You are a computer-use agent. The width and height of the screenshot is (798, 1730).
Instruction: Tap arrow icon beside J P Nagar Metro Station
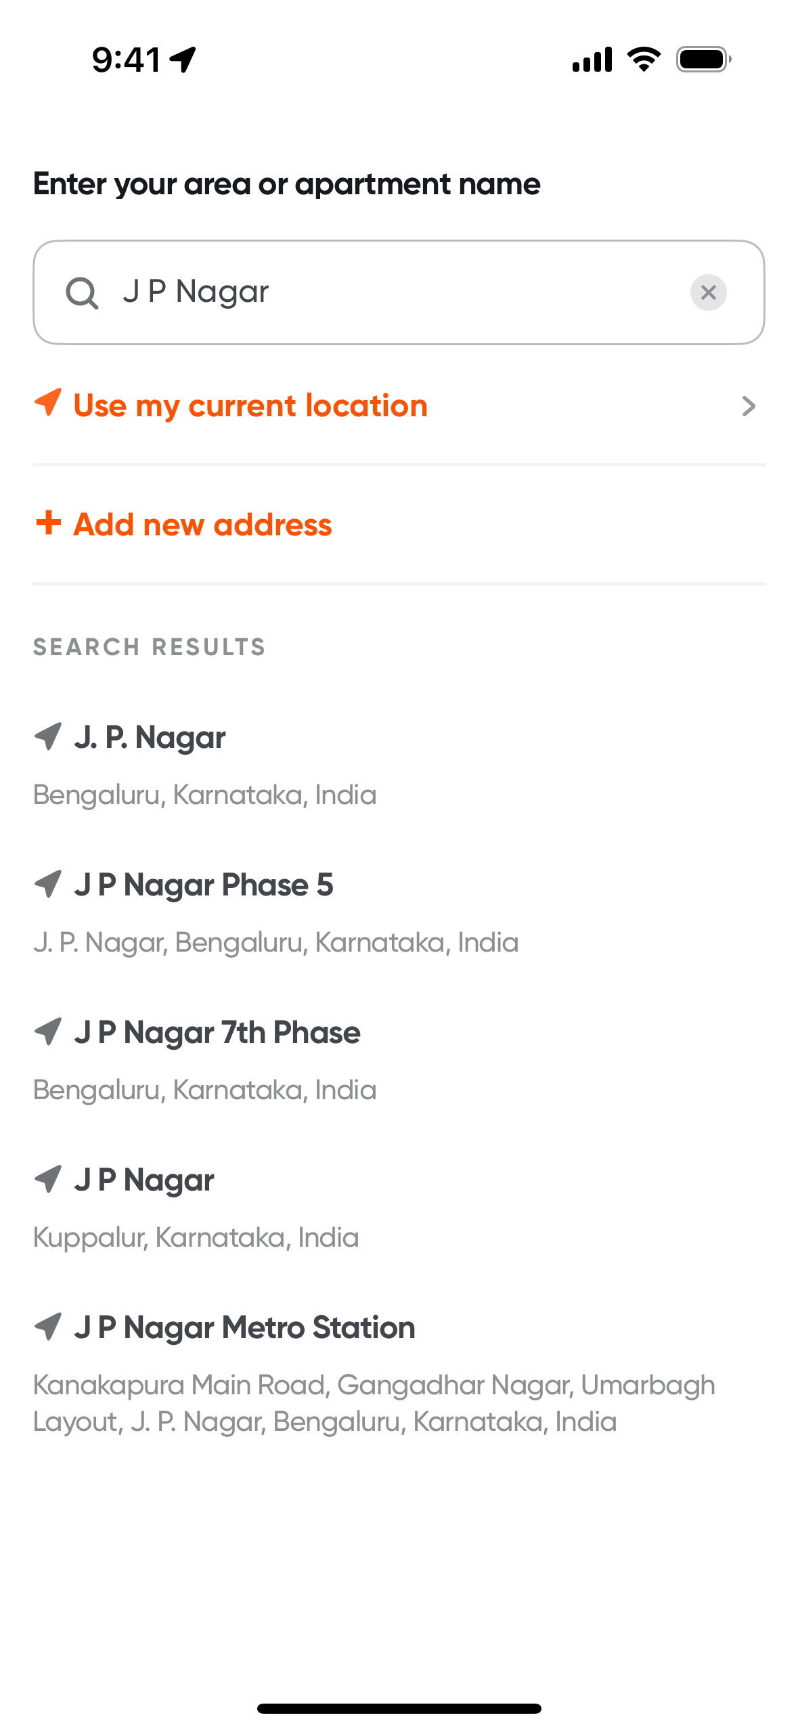(48, 1327)
